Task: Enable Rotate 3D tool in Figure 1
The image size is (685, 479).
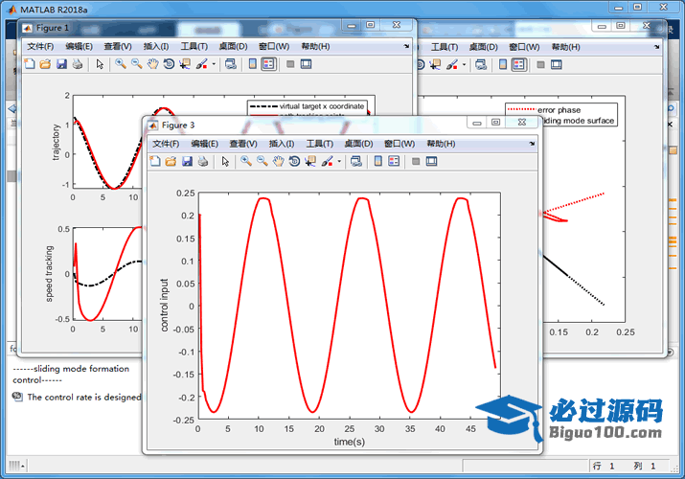Action: [x=169, y=64]
